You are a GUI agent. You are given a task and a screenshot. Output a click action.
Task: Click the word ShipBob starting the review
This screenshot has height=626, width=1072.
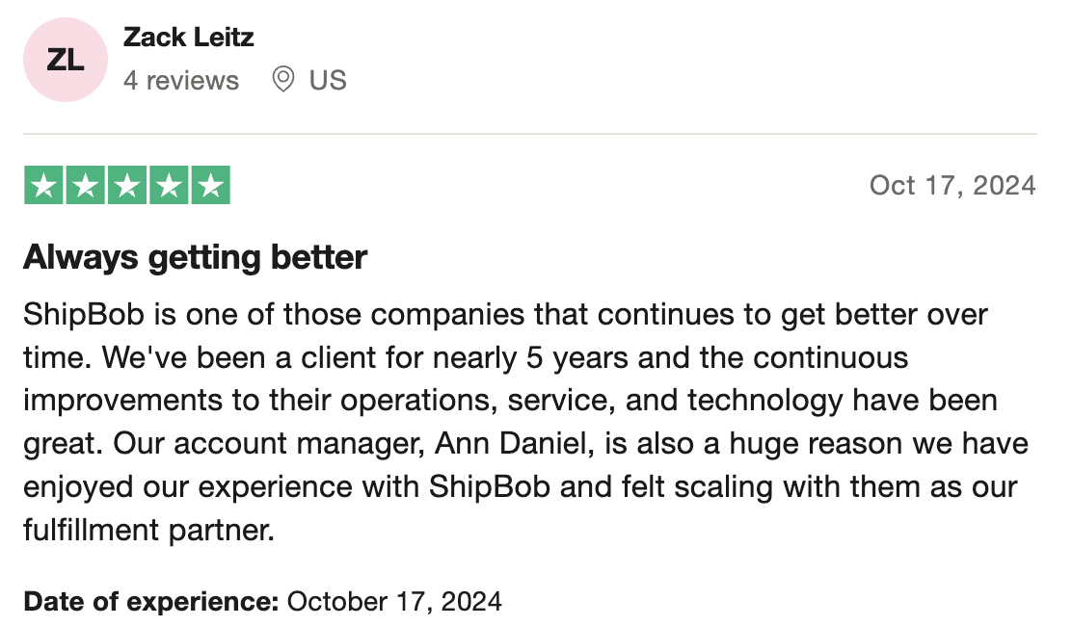click(84, 315)
